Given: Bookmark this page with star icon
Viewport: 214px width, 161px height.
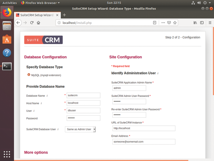Looking at the screenshot, I should (175, 23).
